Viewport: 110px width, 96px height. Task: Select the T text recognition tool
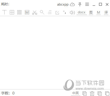4,12
